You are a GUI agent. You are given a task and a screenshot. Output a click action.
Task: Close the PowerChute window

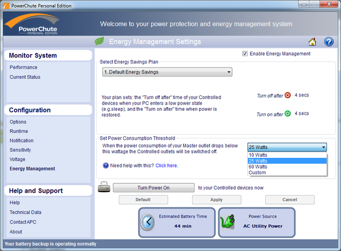click(x=329, y=4)
